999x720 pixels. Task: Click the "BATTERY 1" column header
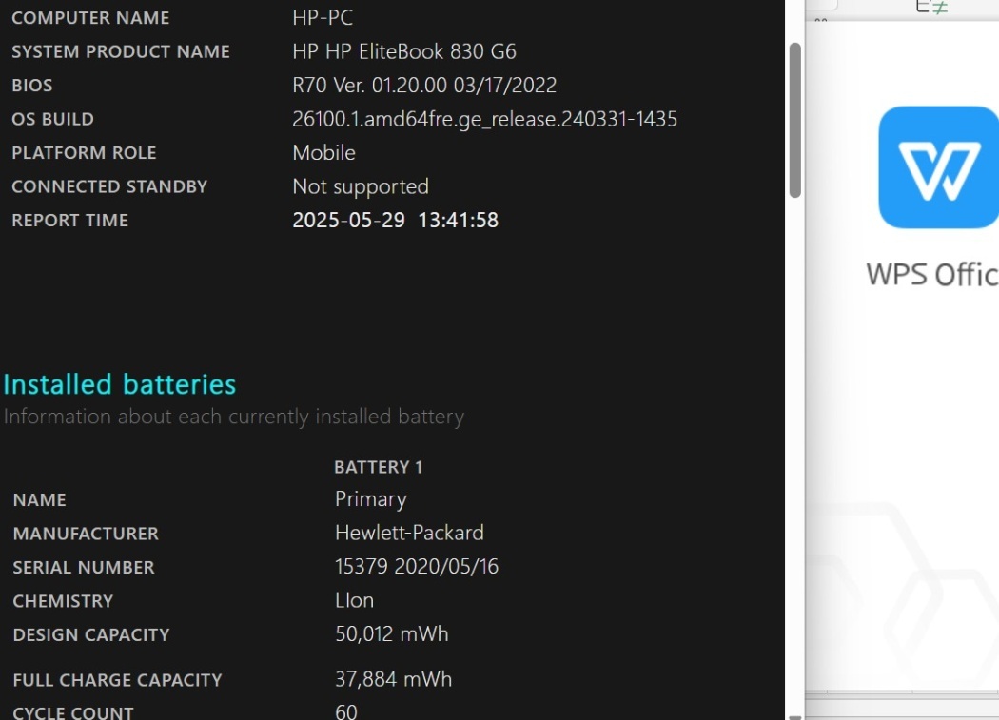[379, 467]
